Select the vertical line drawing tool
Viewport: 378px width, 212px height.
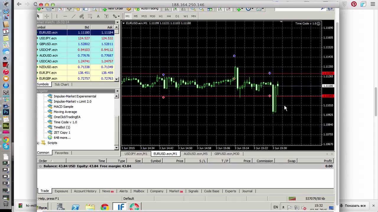(57, 16)
